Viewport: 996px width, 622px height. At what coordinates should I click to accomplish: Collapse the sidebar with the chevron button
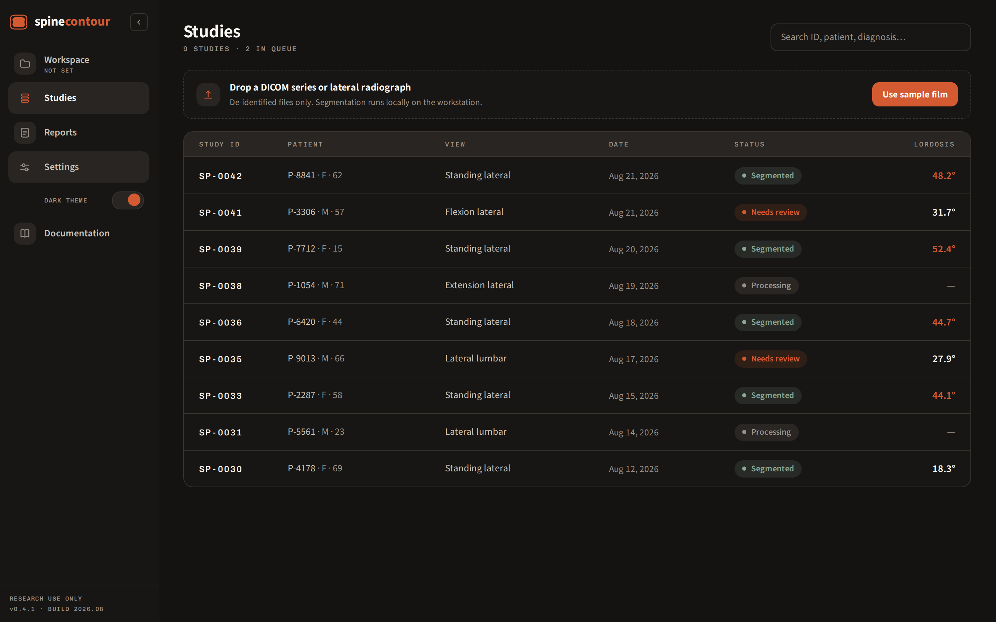139,22
